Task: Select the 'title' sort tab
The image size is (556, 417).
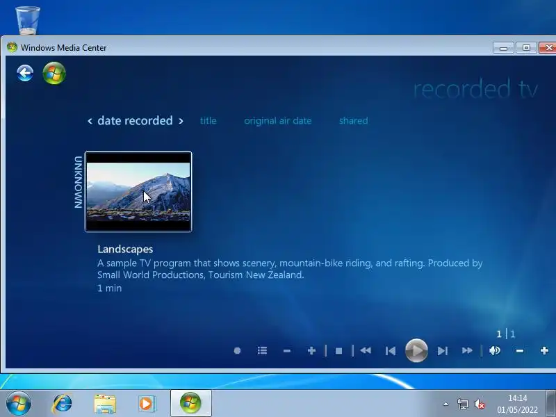Action: click(208, 120)
